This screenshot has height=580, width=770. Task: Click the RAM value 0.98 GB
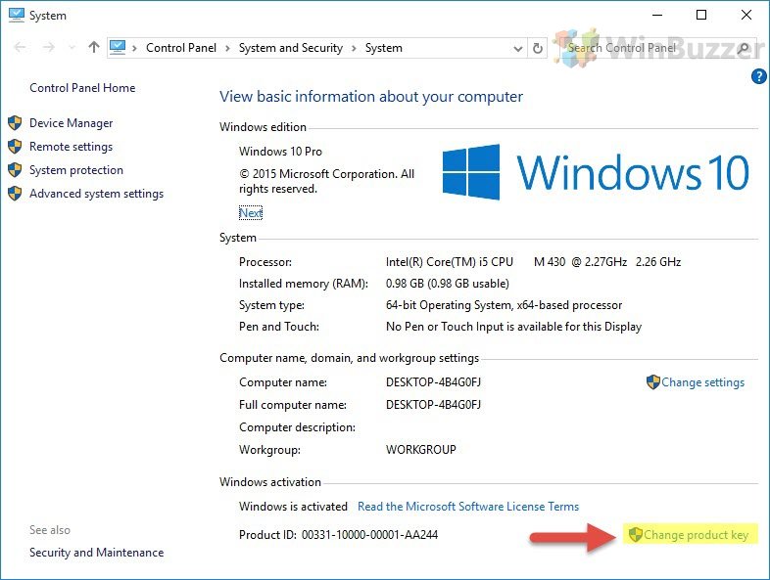coord(448,284)
